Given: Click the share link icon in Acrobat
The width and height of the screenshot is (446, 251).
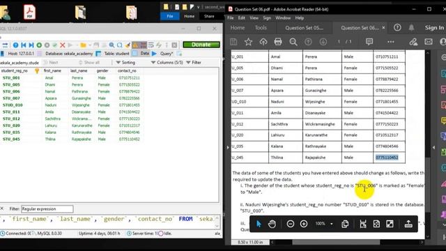Looking at the screenshot, I should point(413,42).
